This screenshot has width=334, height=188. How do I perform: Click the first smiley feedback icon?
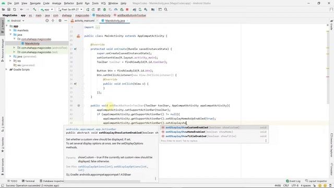click(x=319, y=186)
